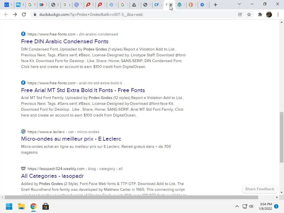Switch to the CF tab
Viewport: 284px width, 213px height.
coord(157,5)
